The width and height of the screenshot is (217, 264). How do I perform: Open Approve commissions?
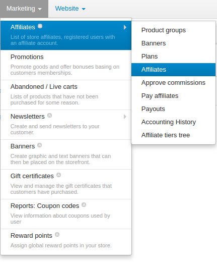click(174, 83)
